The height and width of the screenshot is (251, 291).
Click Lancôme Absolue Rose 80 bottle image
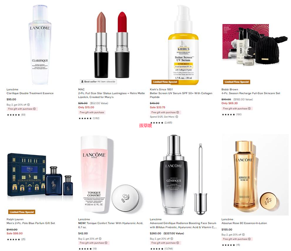coord(255,175)
